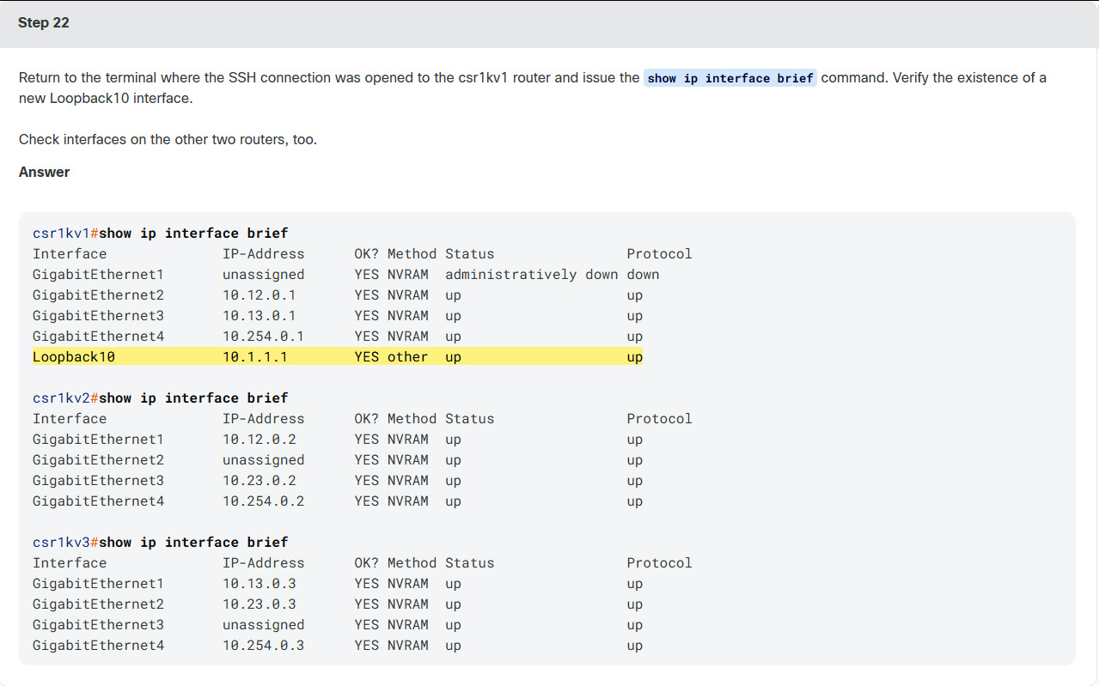Click GigabitEthernet4 in the csr1kv3 table
The image size is (1099, 686).
(x=98, y=646)
